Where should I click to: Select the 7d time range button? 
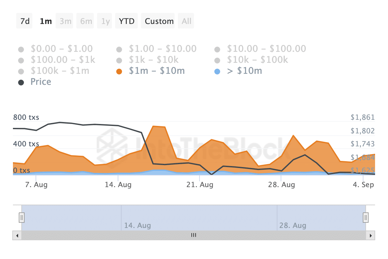tap(25, 21)
